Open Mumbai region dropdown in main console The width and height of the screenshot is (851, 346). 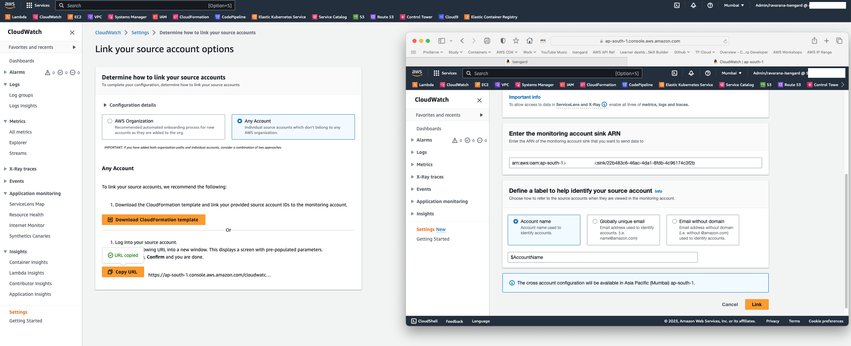[734, 5]
